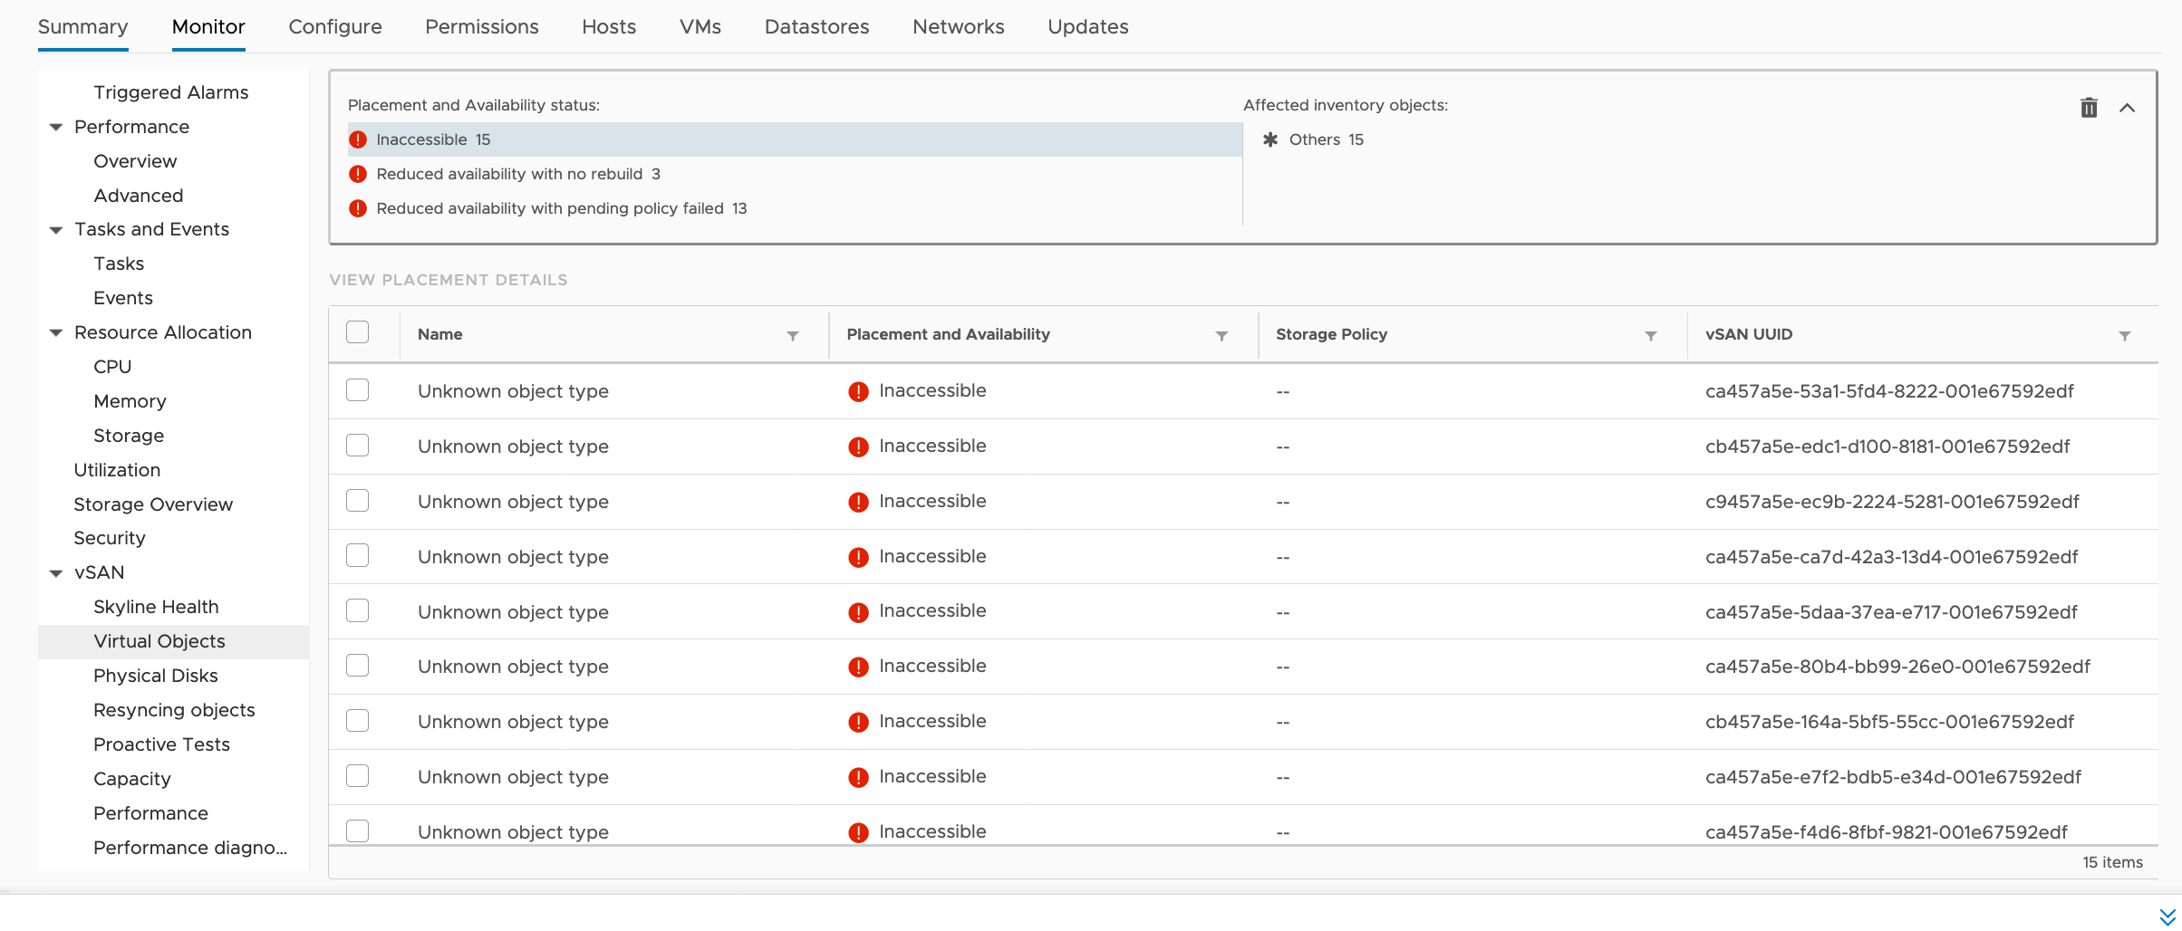Switch to the Configure tab
Viewport: 2182px width, 931px height.
(334, 27)
